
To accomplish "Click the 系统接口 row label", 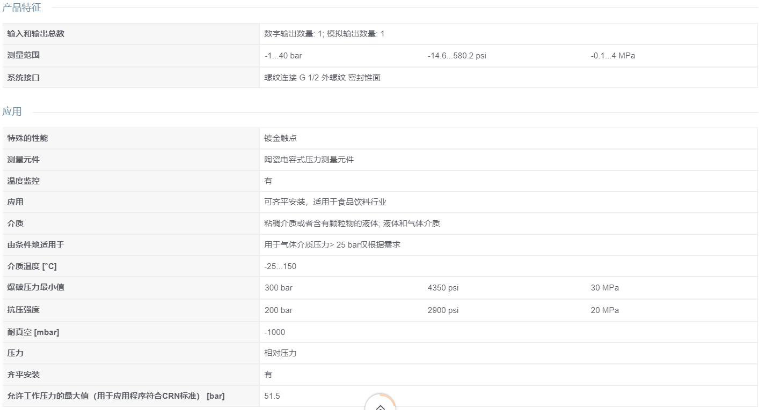I will coord(24,78).
